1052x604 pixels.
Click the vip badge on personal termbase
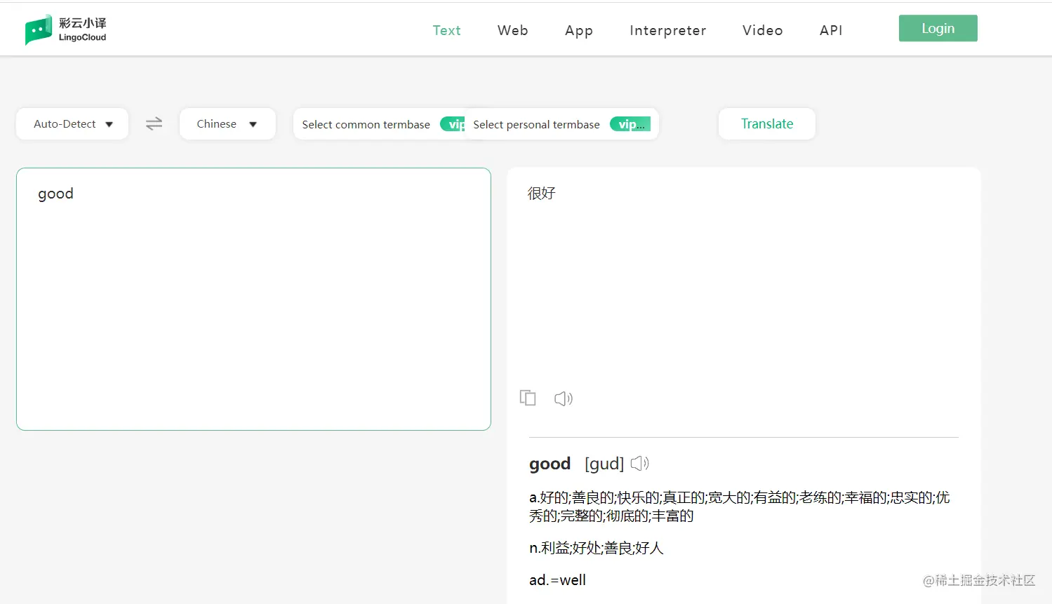pyautogui.click(x=630, y=123)
